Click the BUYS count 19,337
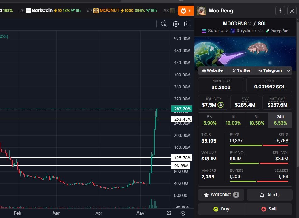The image size is (299, 218). click(236, 141)
